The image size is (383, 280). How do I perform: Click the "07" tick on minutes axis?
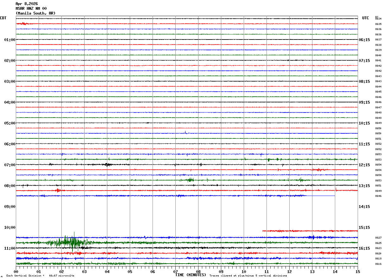point(175,271)
